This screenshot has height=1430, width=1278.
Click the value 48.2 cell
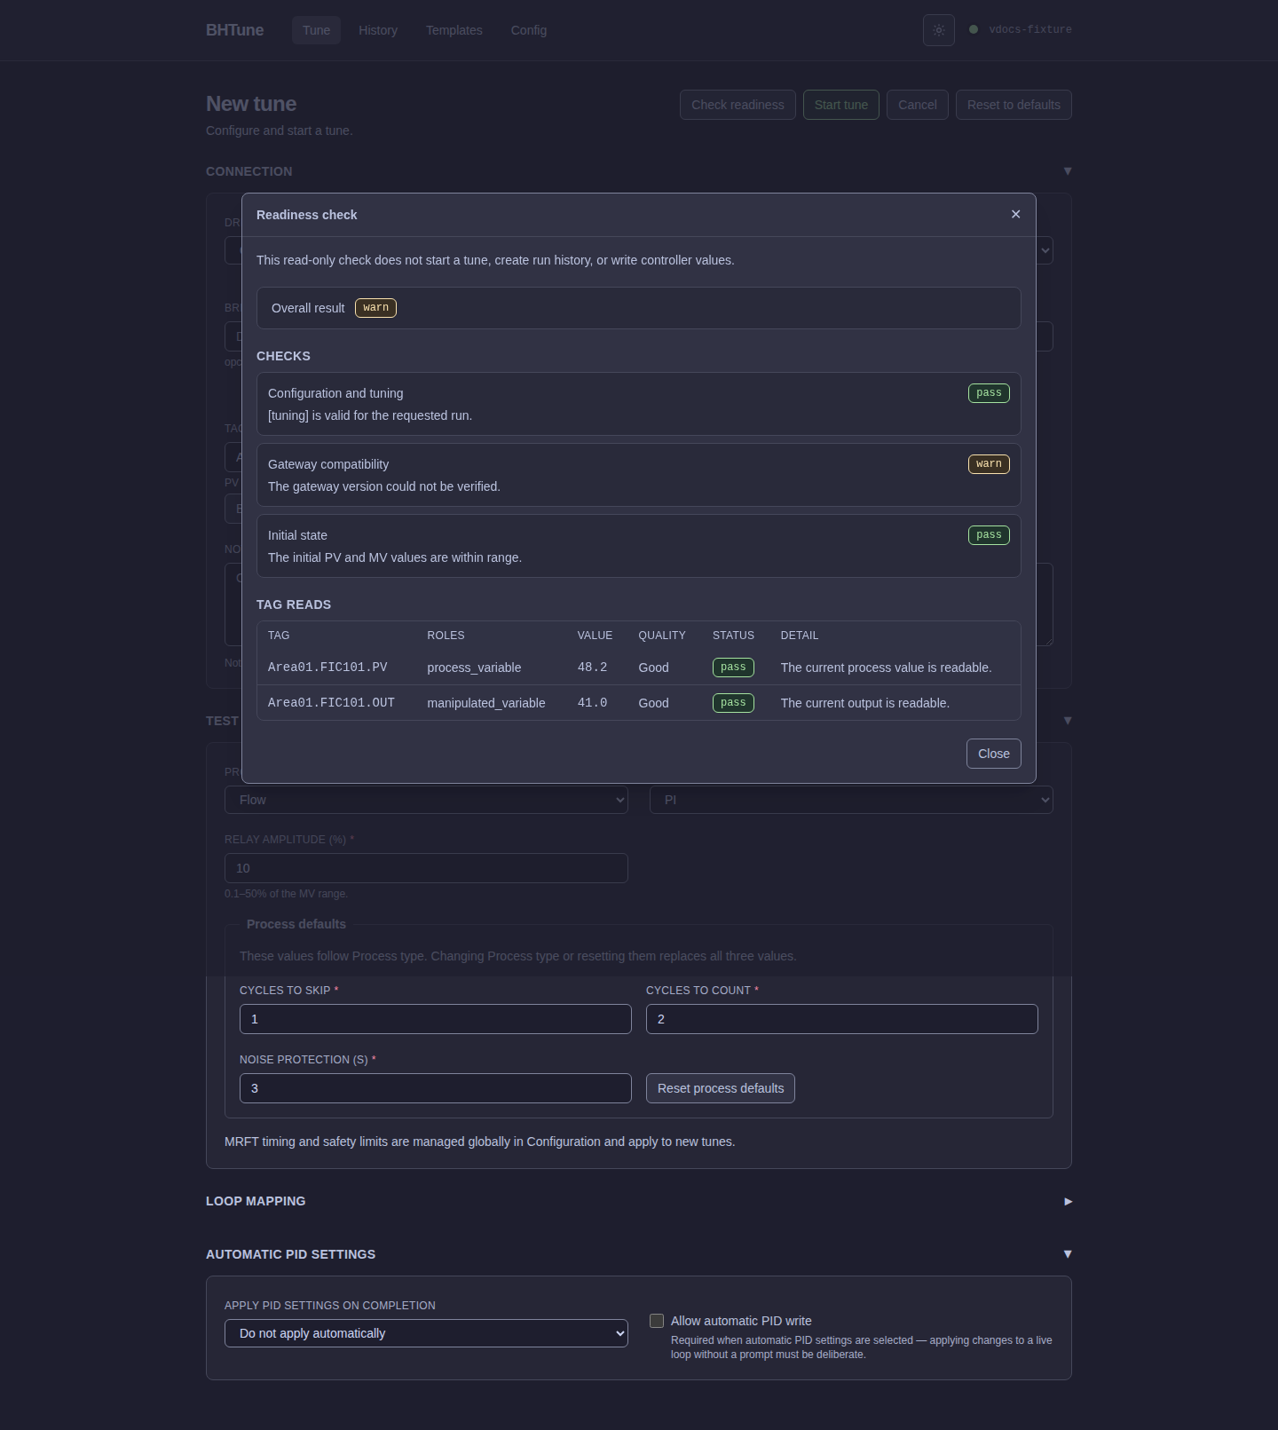(x=592, y=668)
